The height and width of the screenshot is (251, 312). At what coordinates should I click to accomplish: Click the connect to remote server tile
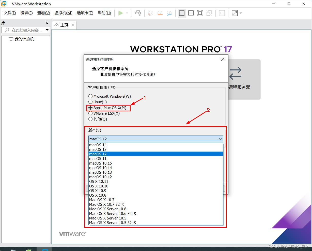click(244, 79)
